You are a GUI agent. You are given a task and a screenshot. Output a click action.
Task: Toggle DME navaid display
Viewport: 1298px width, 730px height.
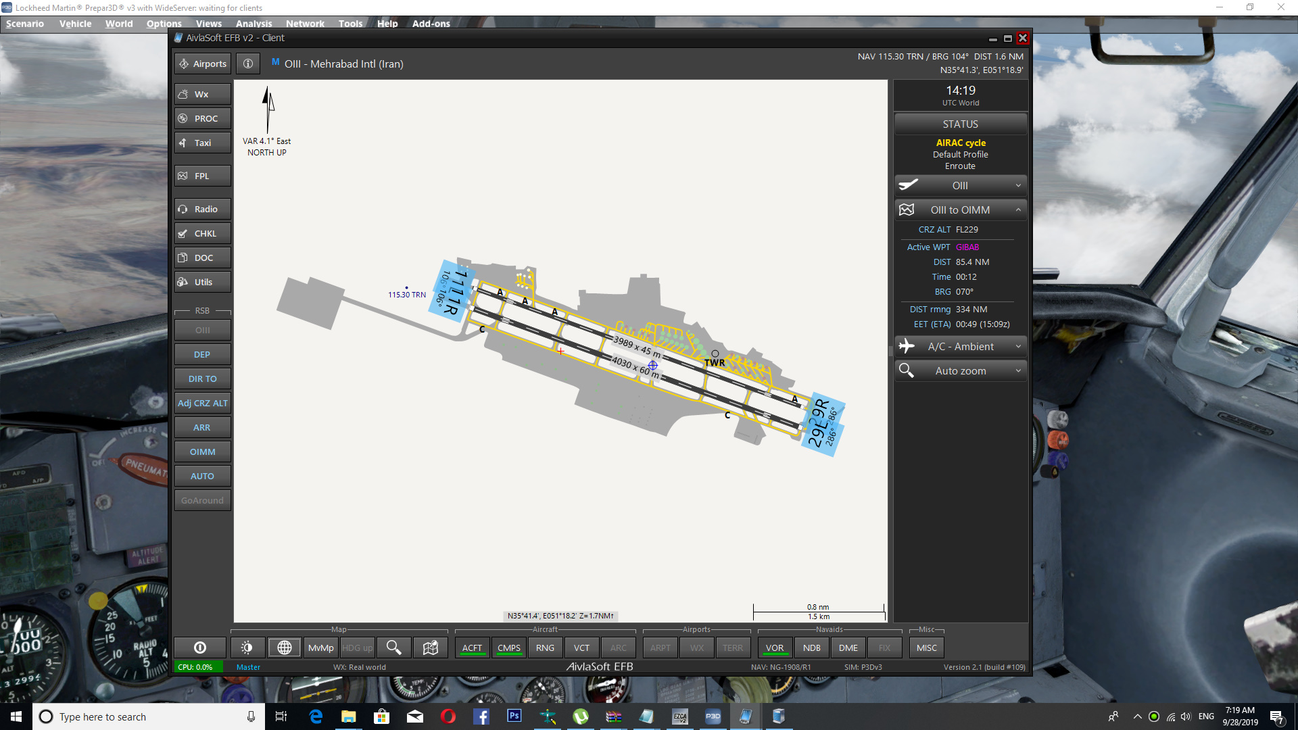tap(848, 648)
